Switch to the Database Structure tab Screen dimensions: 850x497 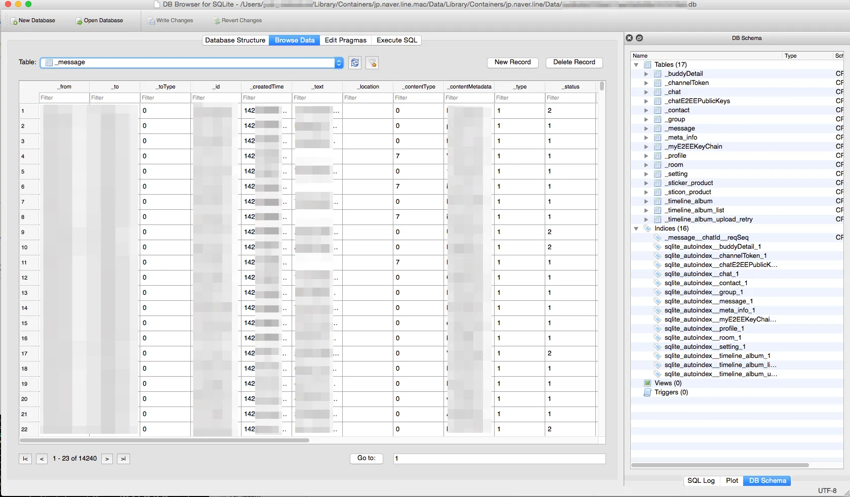[235, 40]
